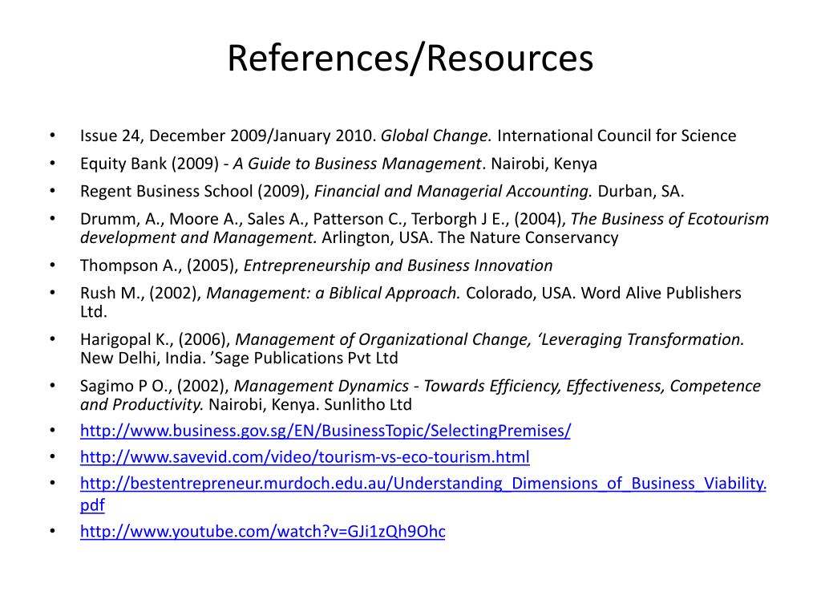Select the Regent Business School reference
821x616 pixels.
pos(382,191)
